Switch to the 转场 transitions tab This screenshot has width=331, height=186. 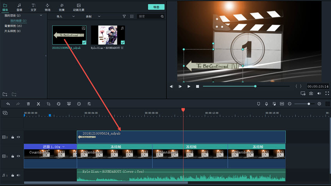47,7
